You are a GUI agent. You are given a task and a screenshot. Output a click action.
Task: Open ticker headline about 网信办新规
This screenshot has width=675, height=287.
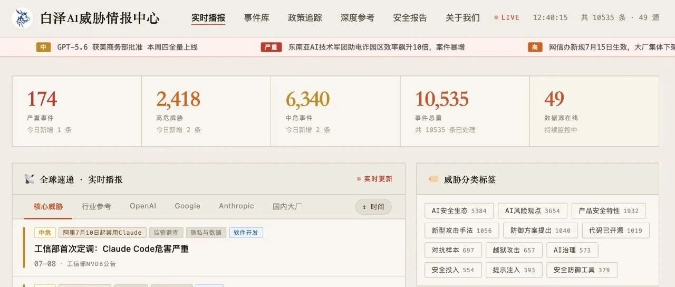tap(612, 47)
